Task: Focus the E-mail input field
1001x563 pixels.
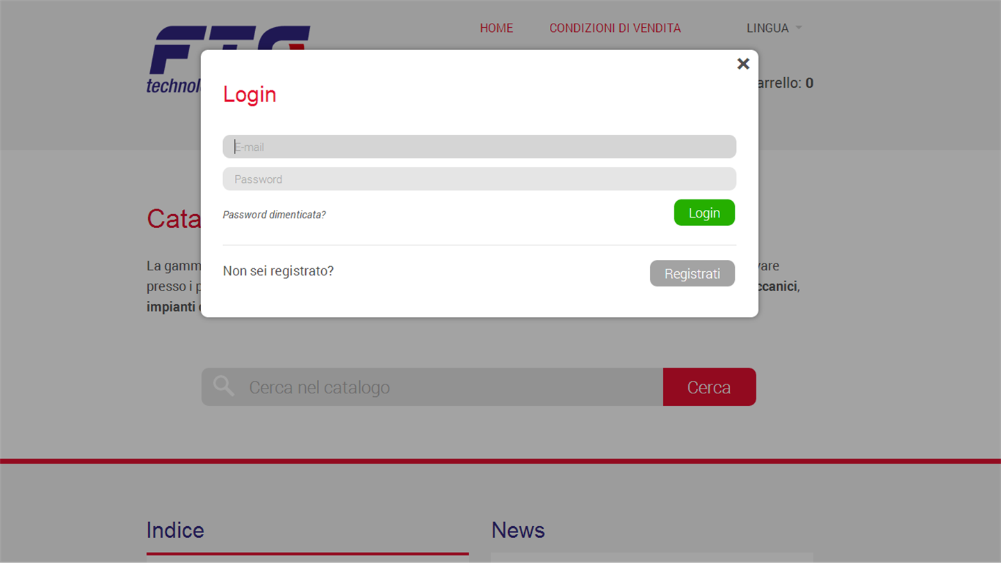Action: (x=479, y=147)
